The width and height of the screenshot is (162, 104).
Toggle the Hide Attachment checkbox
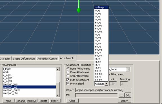(x=68, y=80)
